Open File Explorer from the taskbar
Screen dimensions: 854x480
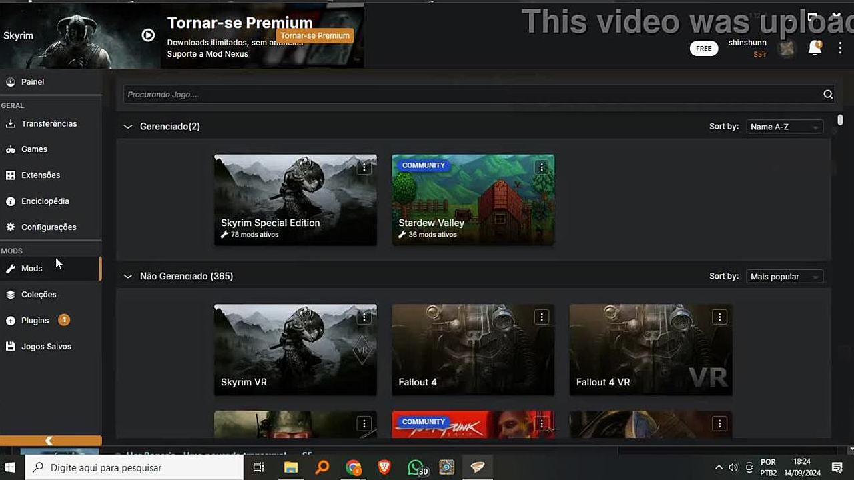coord(291,467)
